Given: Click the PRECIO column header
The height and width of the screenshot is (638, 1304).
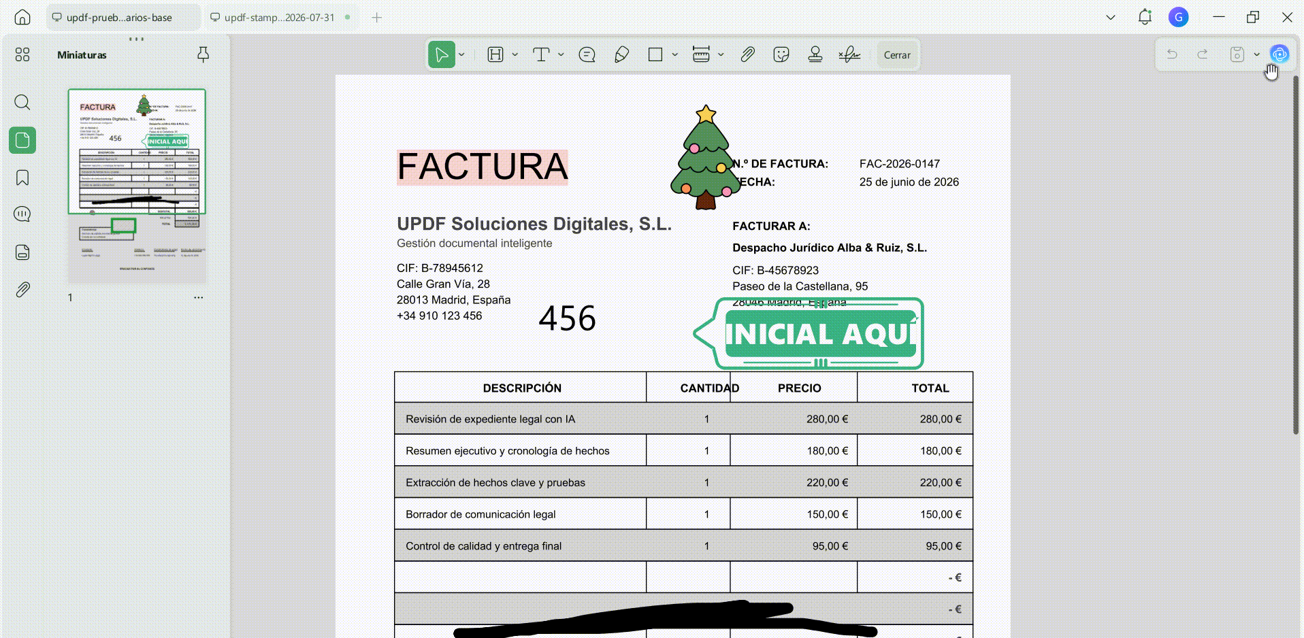Looking at the screenshot, I should tap(800, 388).
